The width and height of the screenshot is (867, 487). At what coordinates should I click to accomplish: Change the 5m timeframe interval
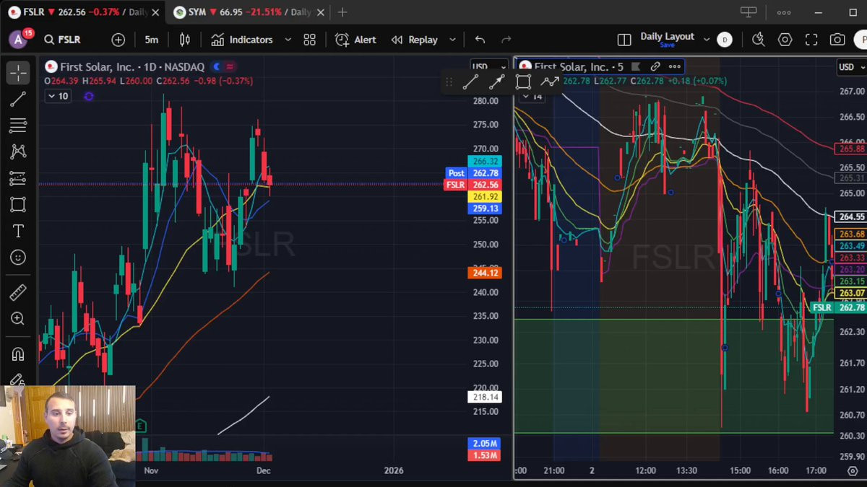151,40
